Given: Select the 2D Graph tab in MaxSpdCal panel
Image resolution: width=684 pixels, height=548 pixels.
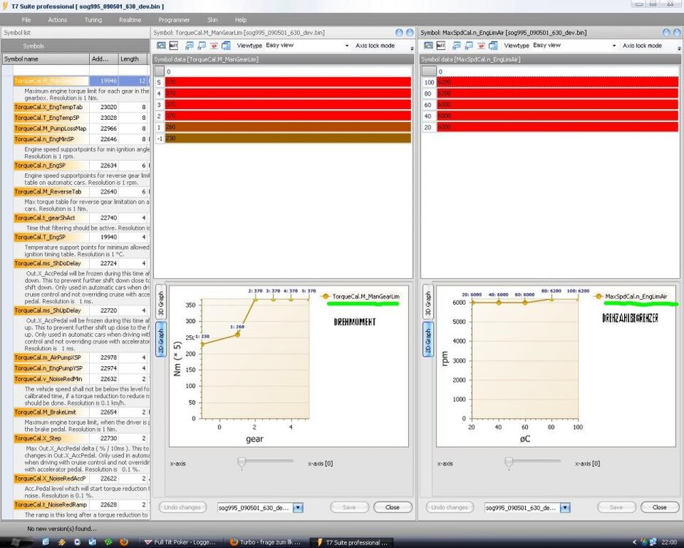Looking at the screenshot, I should tap(428, 339).
